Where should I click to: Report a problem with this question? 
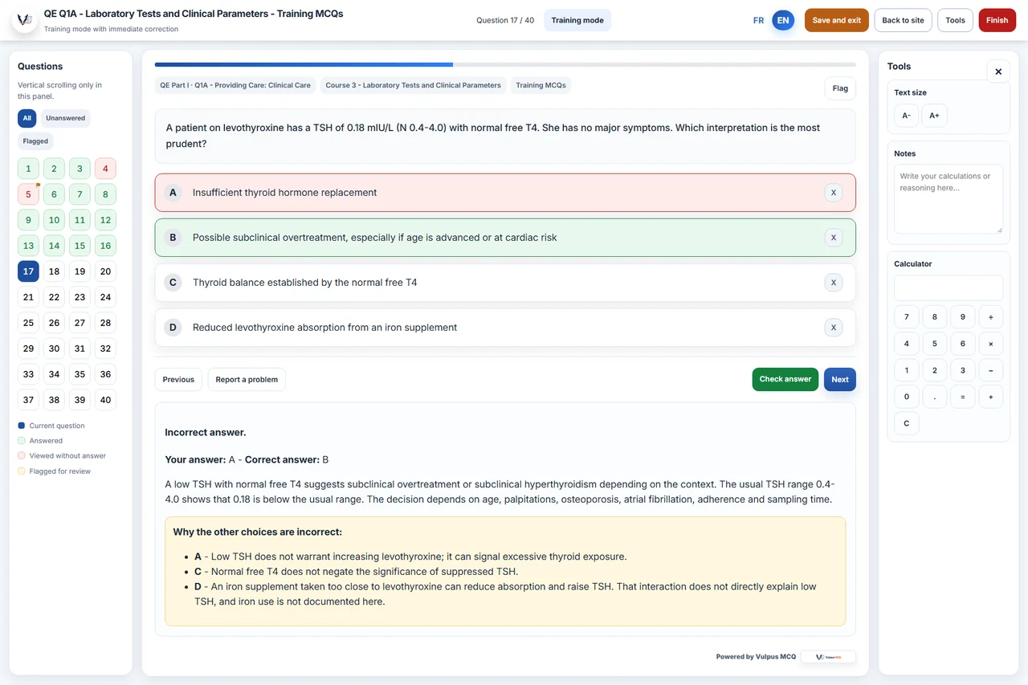tap(247, 379)
